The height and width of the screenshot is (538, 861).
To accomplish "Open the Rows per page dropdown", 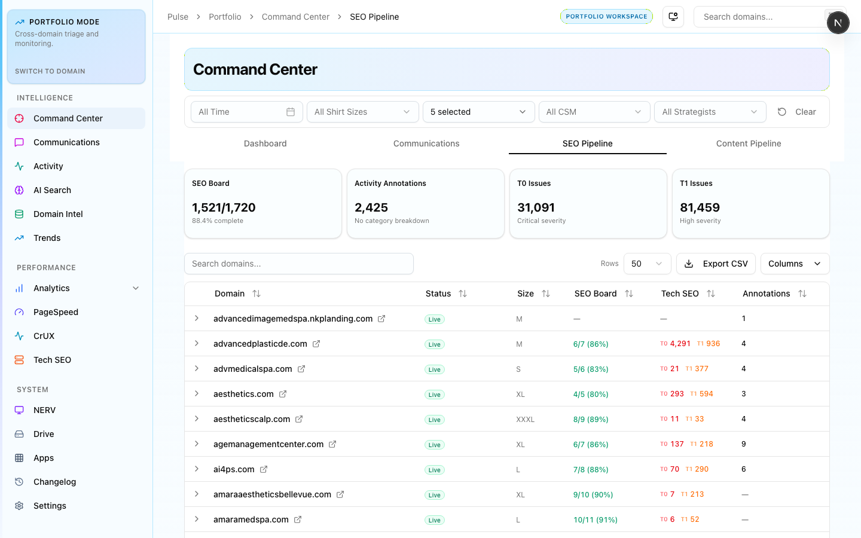I will click(647, 264).
